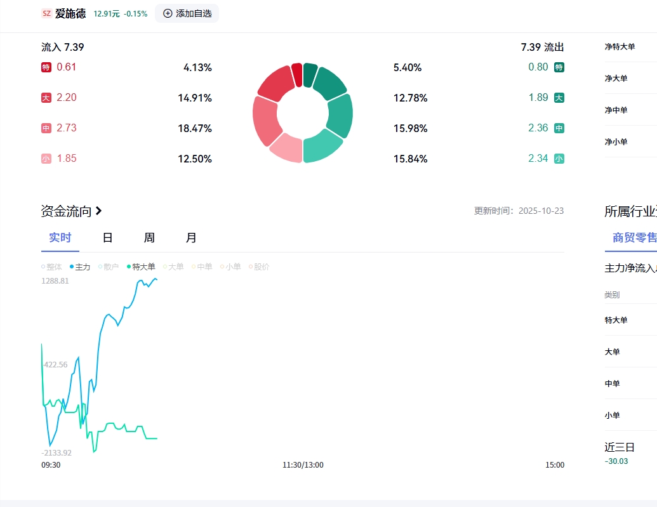
Task: Click the red 大 inflow badge
Action: point(46,98)
